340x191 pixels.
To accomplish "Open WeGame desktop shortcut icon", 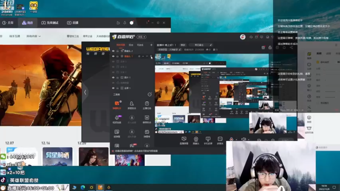I will (6, 8).
